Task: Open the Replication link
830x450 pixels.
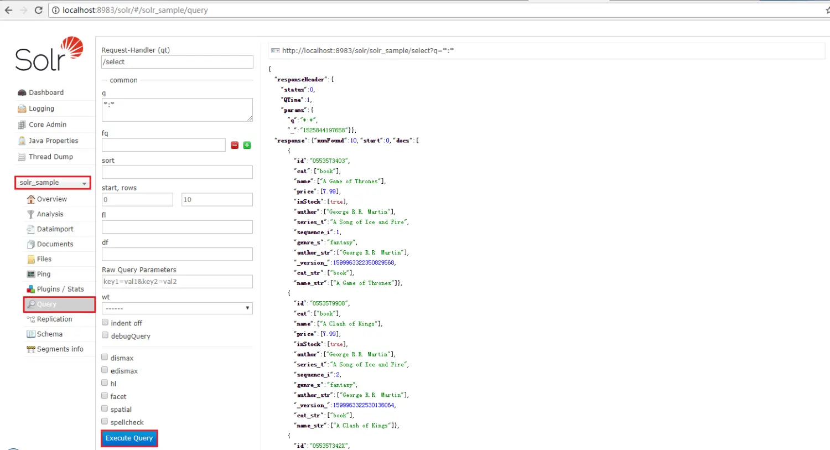Action: (x=55, y=319)
